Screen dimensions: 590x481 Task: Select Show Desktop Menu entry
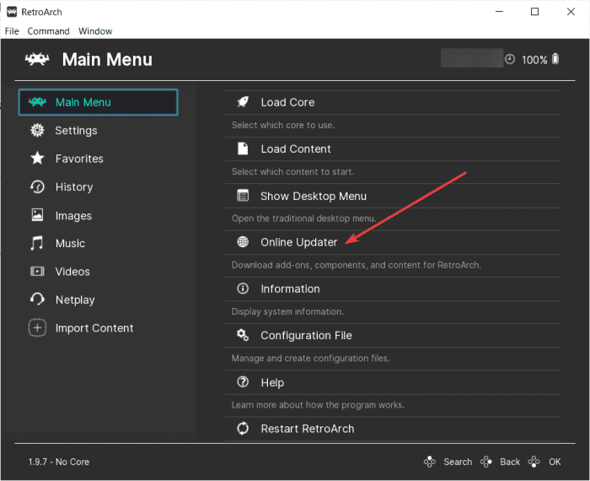tap(393, 196)
